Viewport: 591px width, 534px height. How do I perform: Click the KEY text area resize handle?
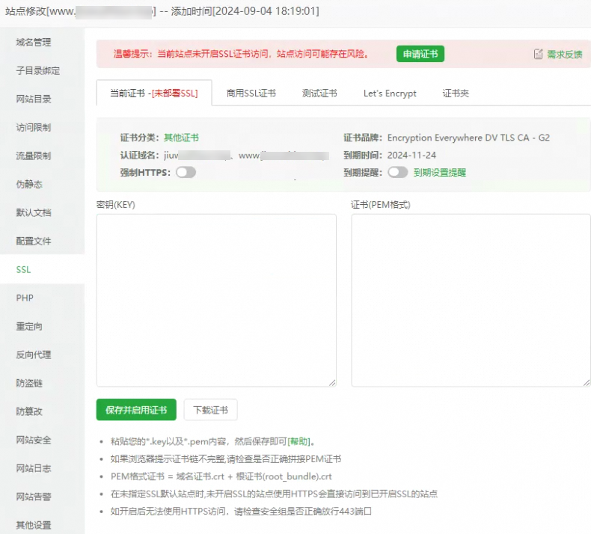332,383
